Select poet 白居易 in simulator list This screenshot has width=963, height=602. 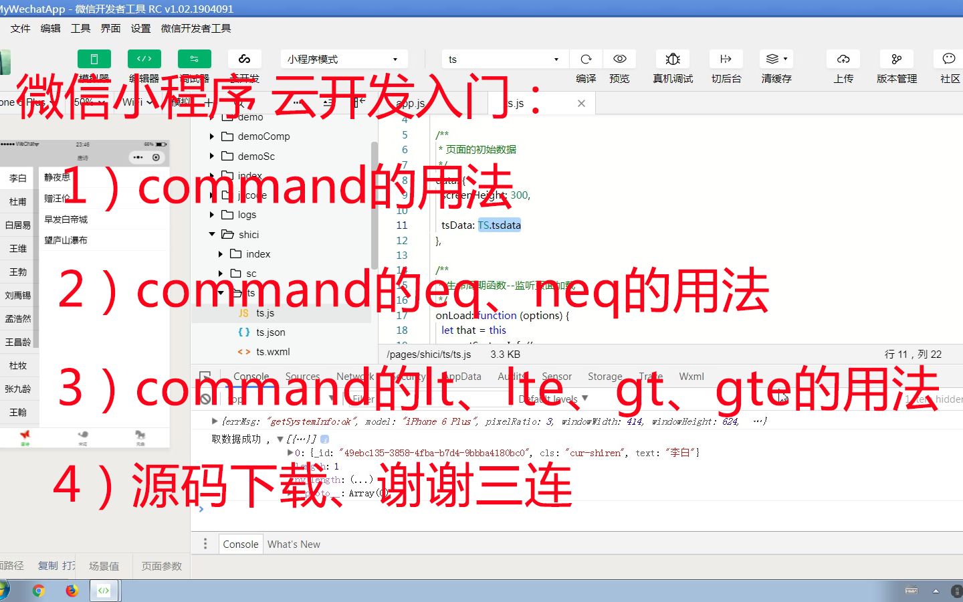pos(18,225)
